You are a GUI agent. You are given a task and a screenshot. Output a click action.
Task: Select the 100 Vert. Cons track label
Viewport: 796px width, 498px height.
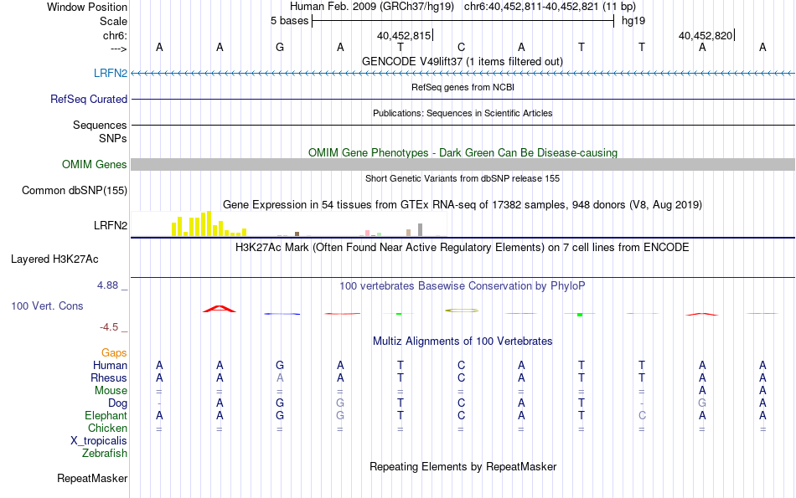pos(47,305)
